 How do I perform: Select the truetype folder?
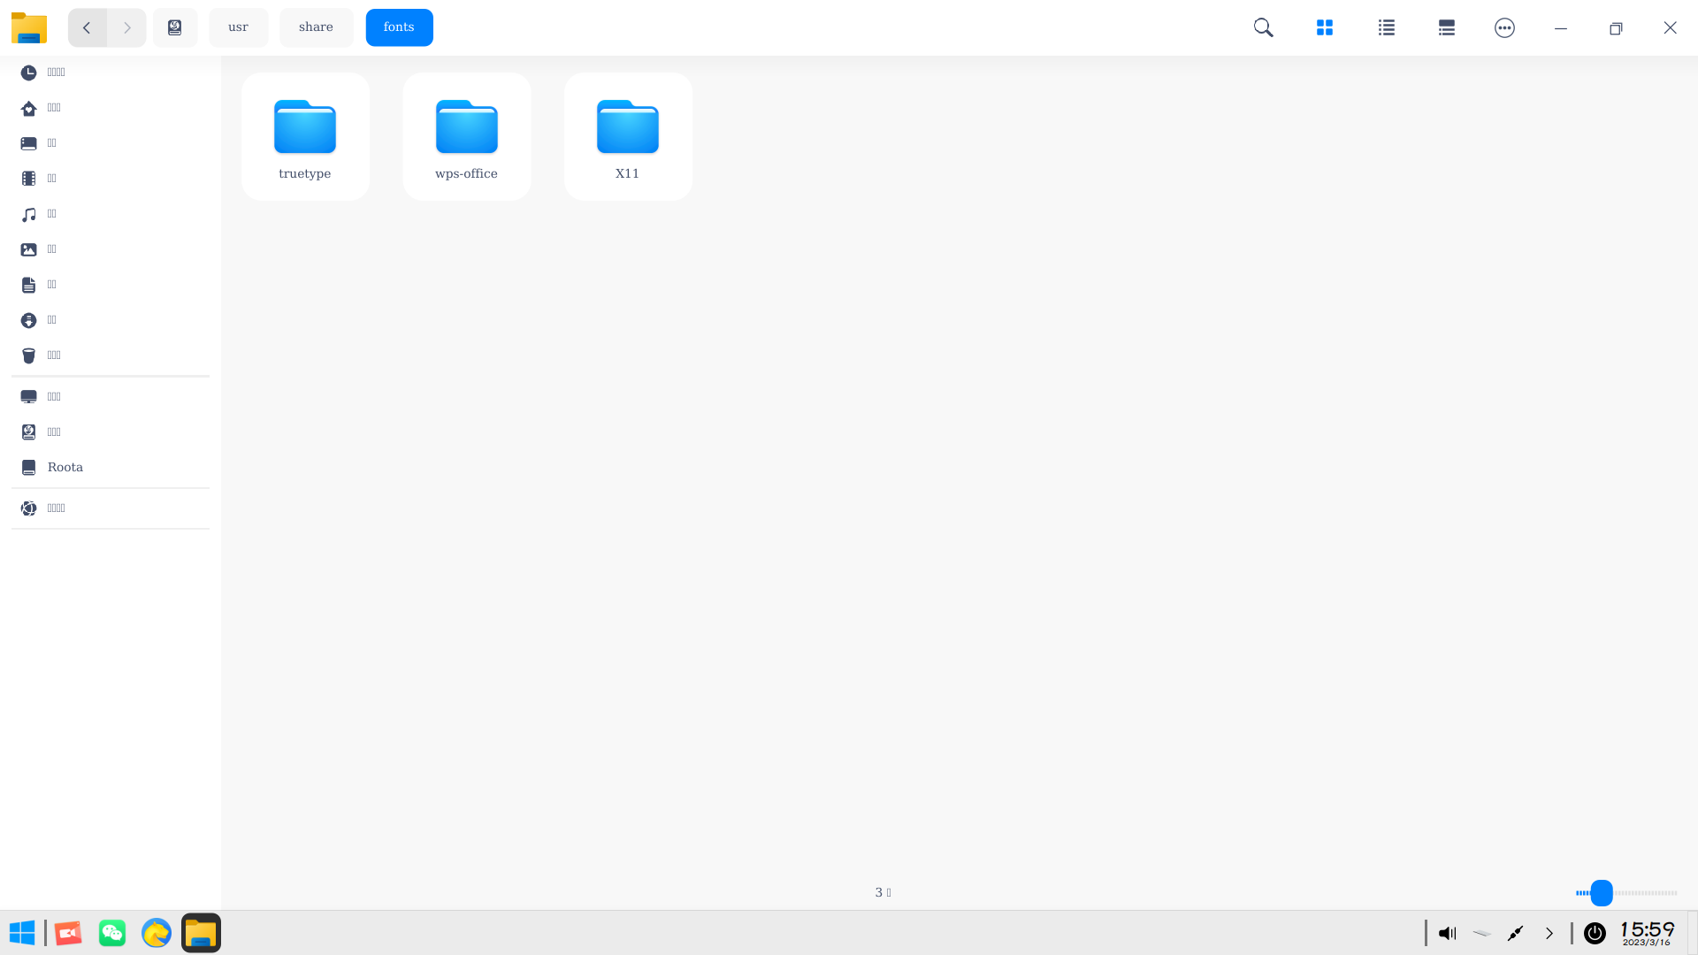pyautogui.click(x=305, y=136)
